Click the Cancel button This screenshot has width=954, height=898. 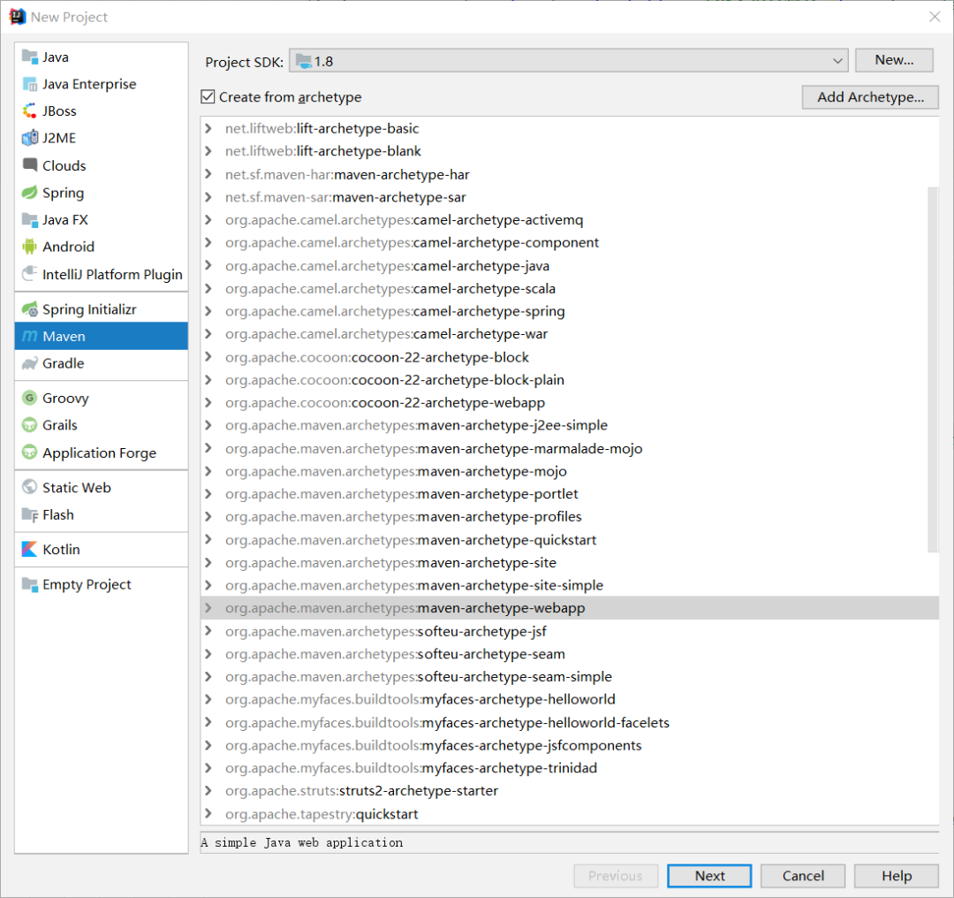802,876
